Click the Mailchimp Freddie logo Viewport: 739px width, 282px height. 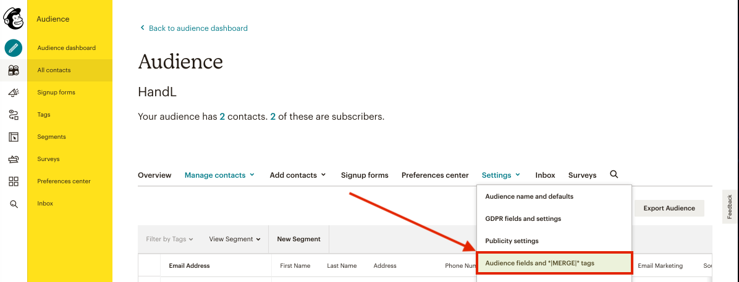[x=14, y=19]
